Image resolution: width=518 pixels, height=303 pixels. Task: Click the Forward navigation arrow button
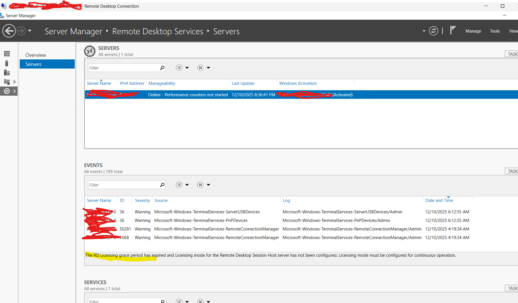(21, 31)
